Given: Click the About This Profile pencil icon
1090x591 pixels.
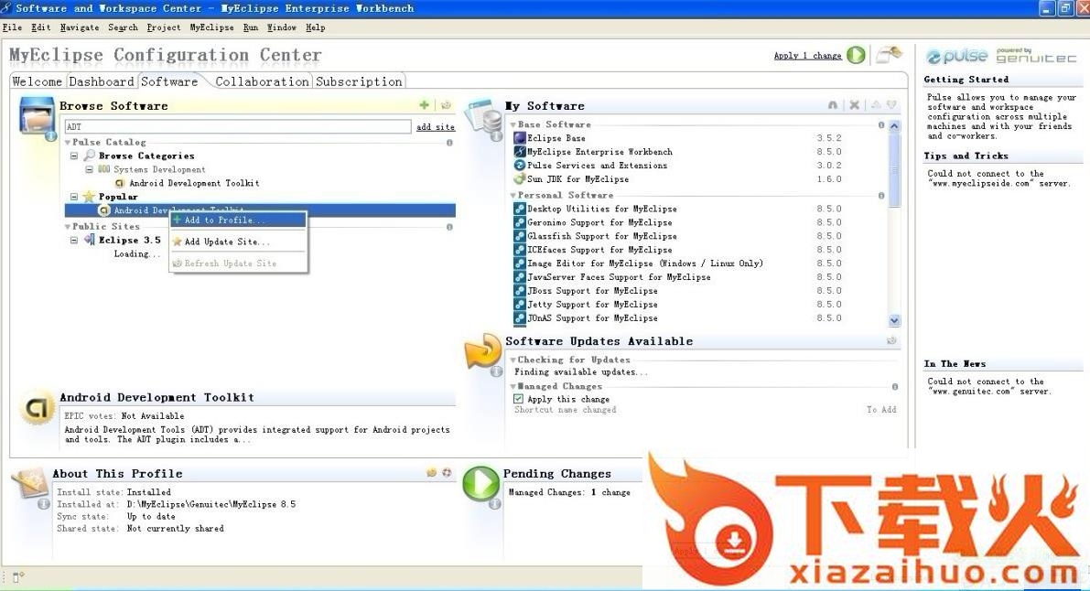Looking at the screenshot, I should [x=30, y=485].
